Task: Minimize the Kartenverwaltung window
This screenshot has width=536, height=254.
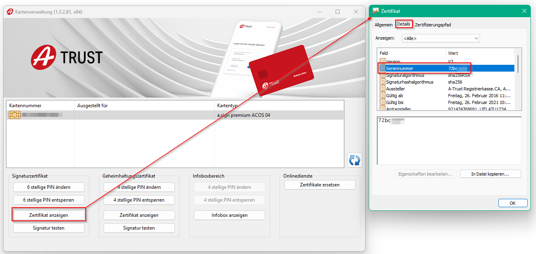Action: pyautogui.click(x=319, y=12)
